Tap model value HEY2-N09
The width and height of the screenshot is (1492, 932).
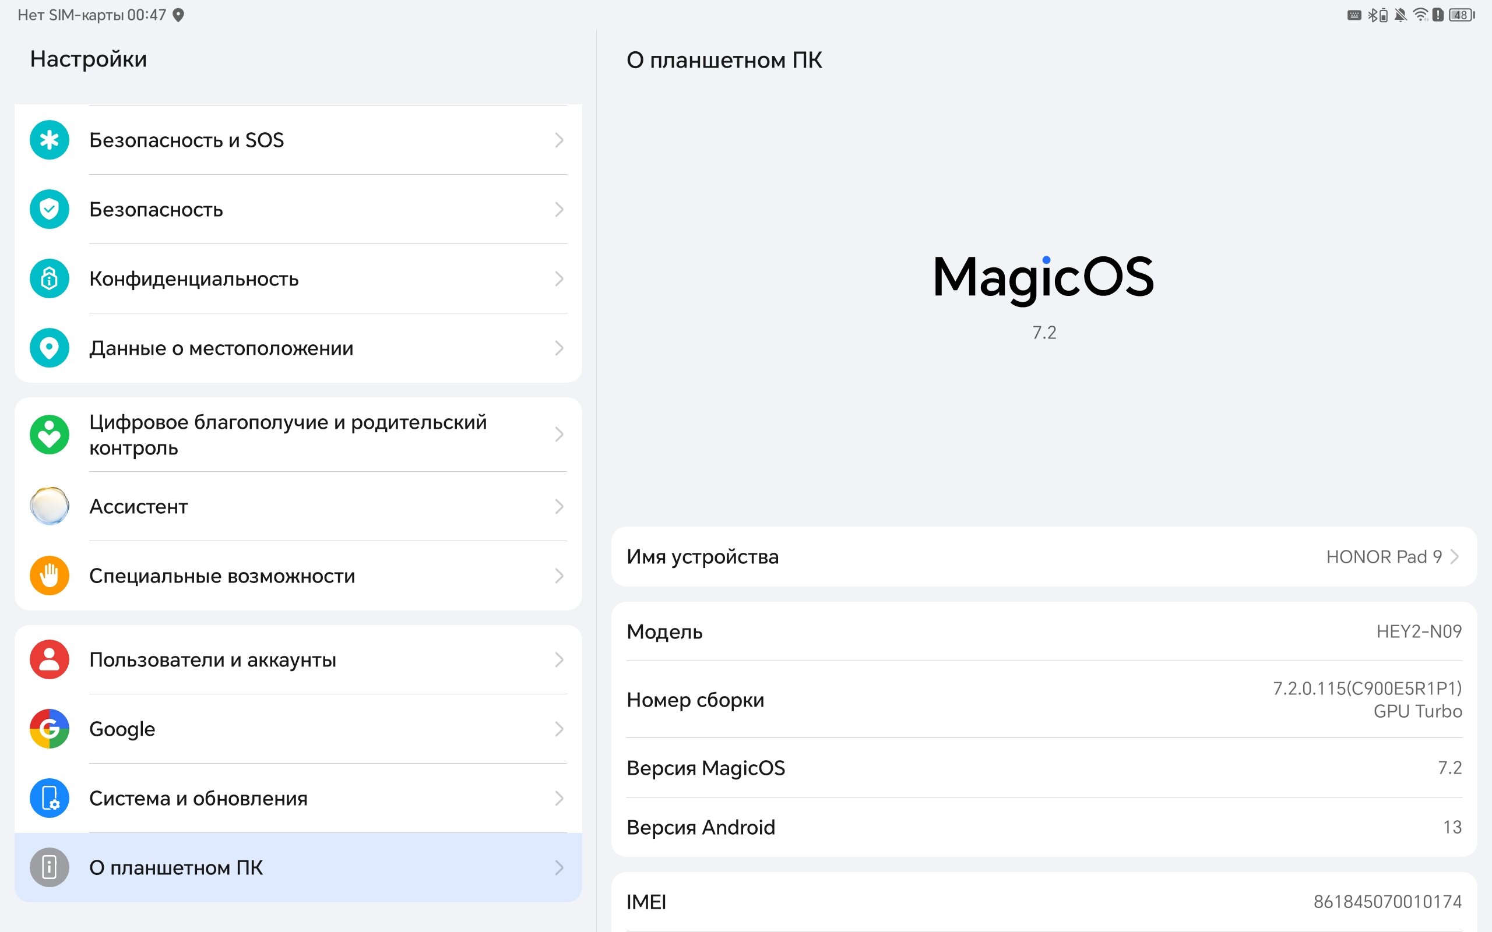pos(1419,631)
